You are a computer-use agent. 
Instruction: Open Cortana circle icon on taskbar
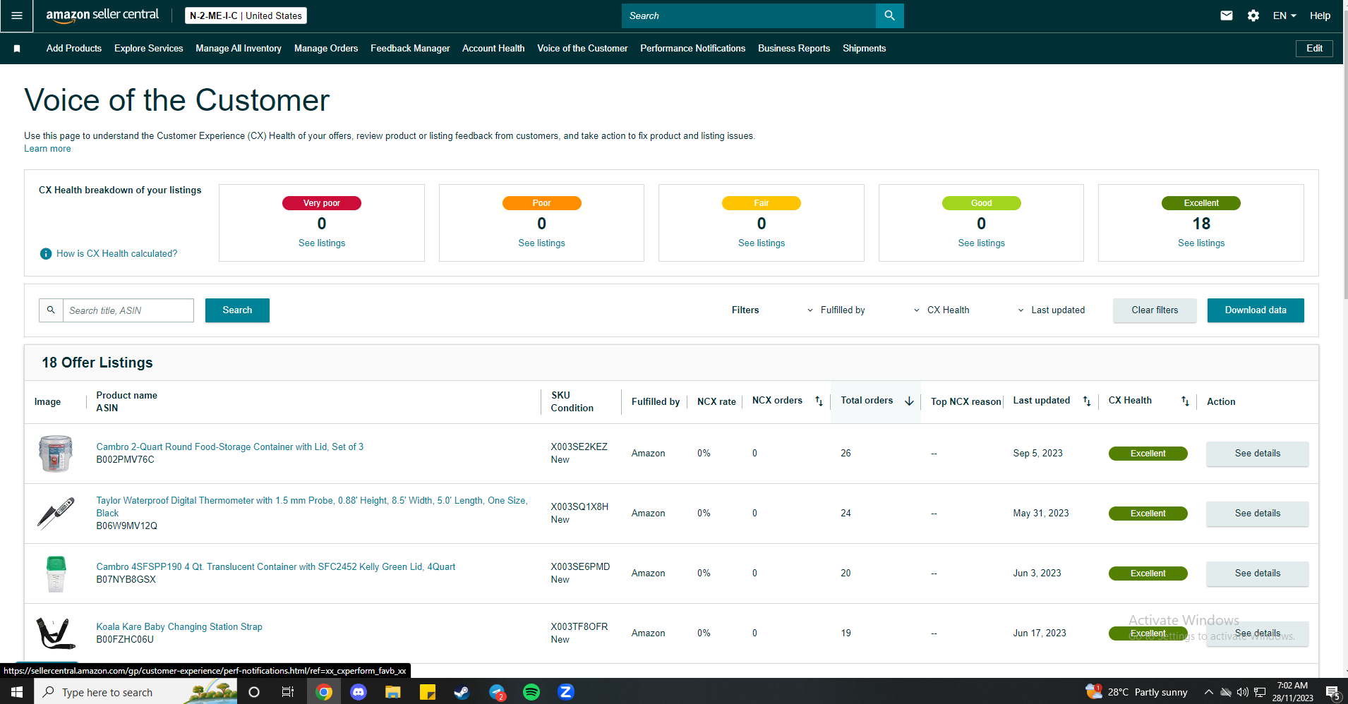pos(254,692)
